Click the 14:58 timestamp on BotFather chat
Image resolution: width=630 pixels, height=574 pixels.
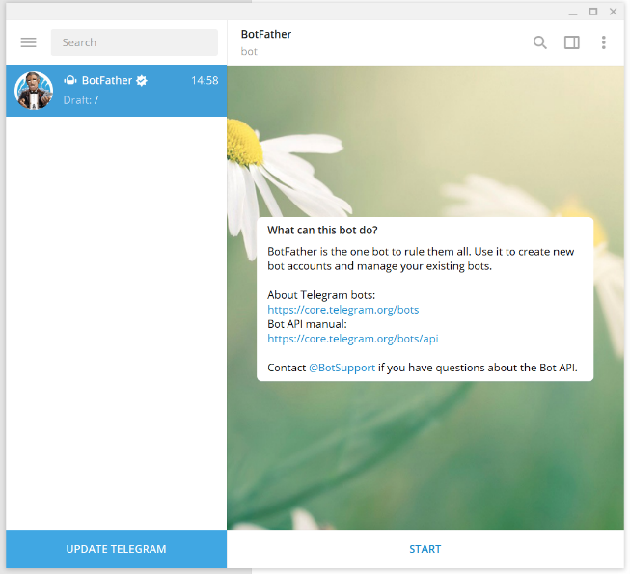205,80
